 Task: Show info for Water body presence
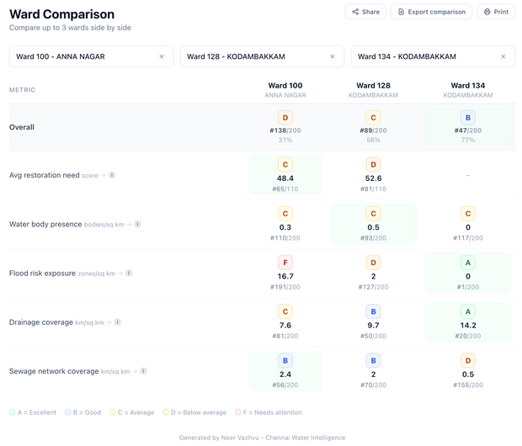point(138,224)
